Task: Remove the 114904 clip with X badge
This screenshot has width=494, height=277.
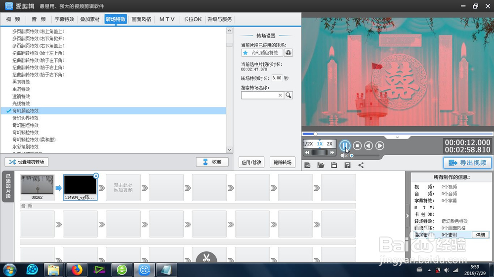Action: pos(96,176)
